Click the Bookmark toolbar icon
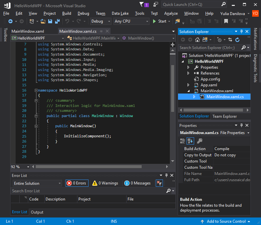 click(x=226, y=21)
